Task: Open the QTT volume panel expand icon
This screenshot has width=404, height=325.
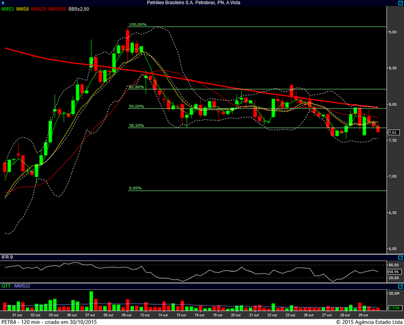Action: (x=401, y=285)
